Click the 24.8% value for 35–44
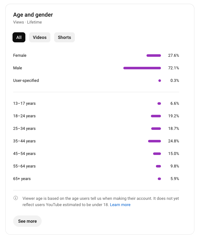Viewport: 201px width, 239px height. click(173, 141)
